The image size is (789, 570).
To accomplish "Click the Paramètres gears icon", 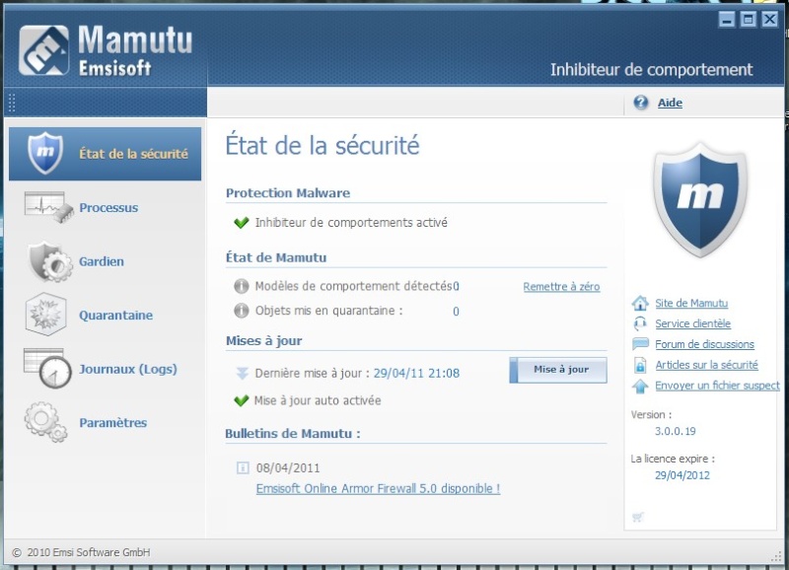I will [45, 422].
